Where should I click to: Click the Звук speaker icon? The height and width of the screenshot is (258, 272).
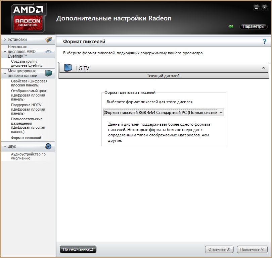pyautogui.click(x=48, y=146)
